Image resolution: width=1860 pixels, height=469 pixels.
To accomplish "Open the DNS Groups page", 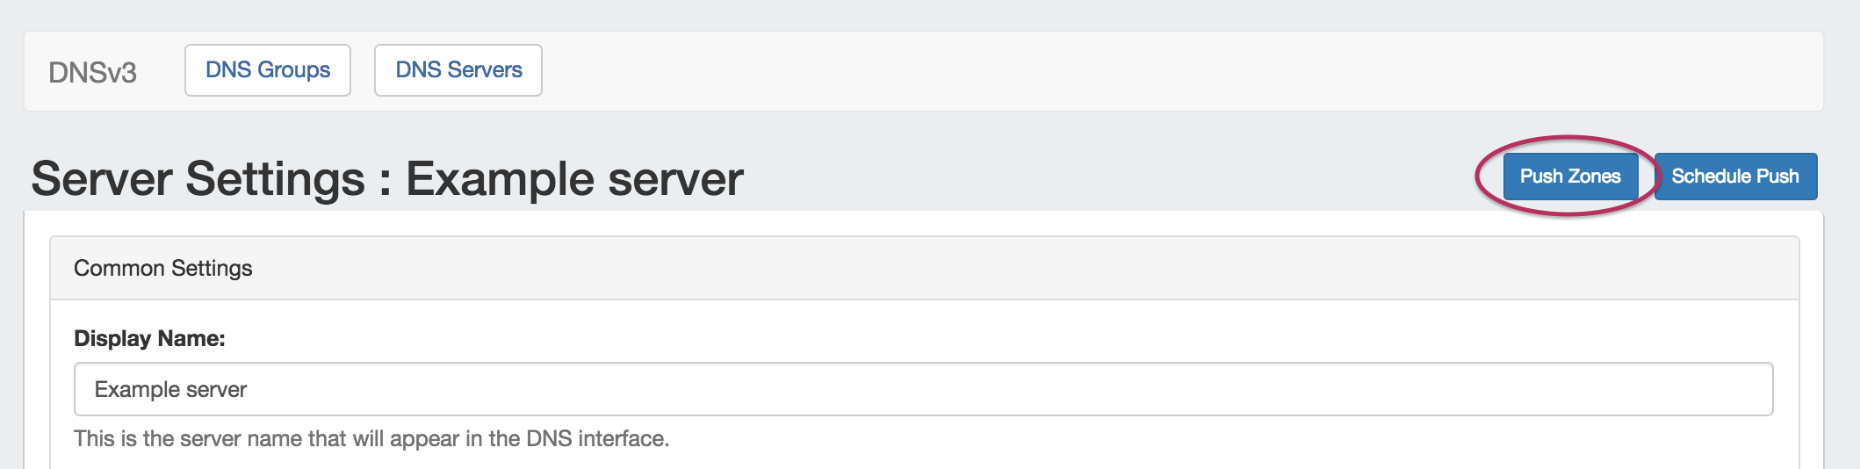I will click(268, 70).
